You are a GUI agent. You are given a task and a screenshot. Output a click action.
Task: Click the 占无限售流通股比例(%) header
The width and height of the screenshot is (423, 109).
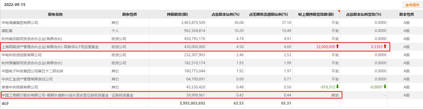click(x=269, y=14)
